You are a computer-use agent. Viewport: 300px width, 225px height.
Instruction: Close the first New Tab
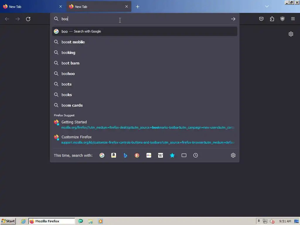click(61, 6)
